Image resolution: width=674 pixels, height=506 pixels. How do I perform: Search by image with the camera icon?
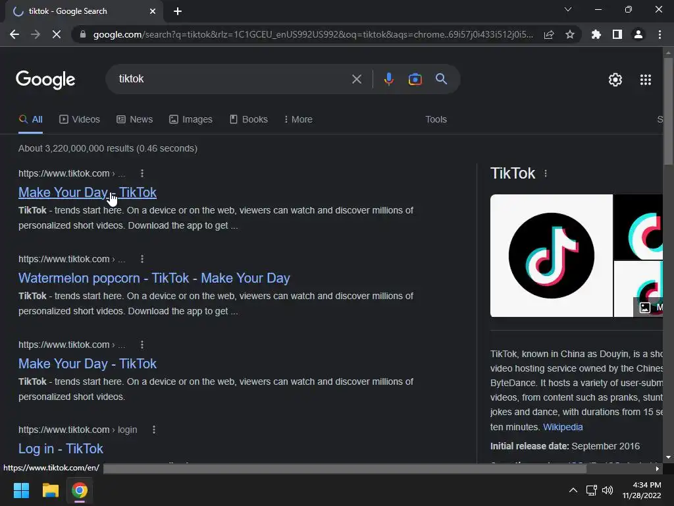415,79
